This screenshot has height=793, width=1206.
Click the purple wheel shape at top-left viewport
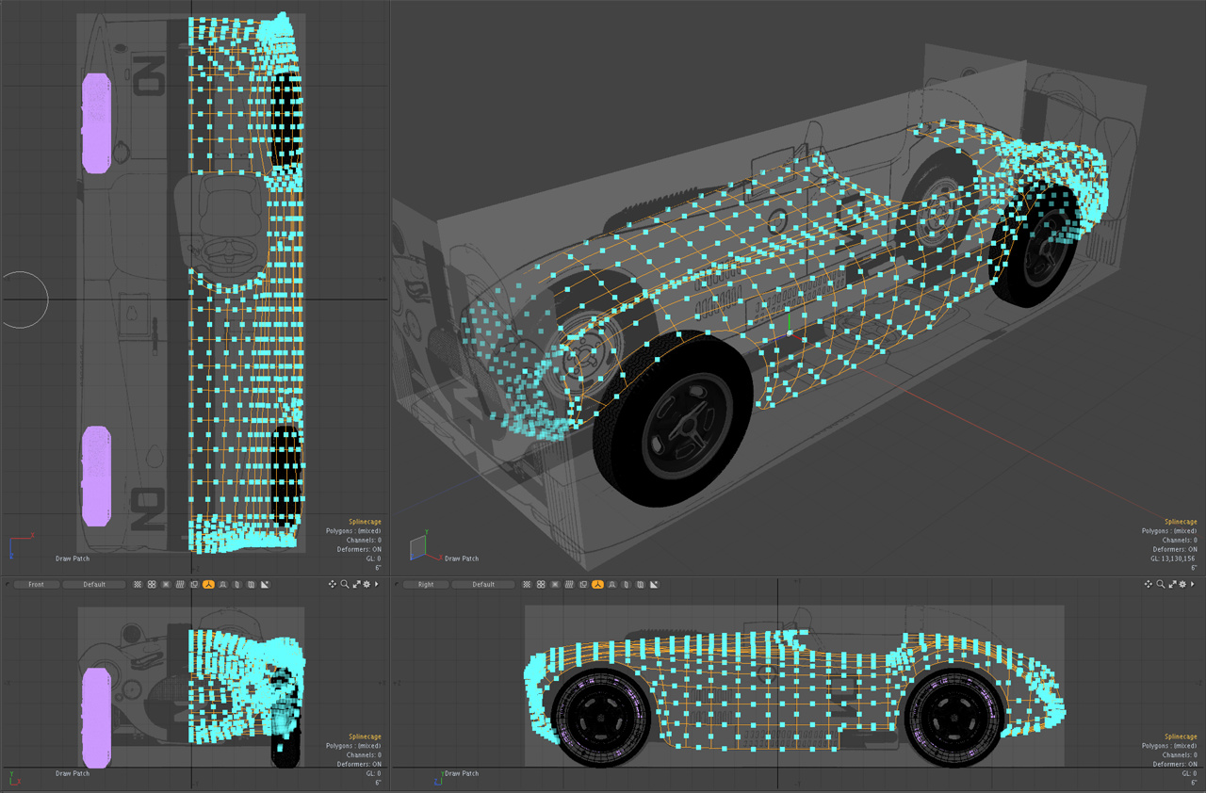coord(96,123)
